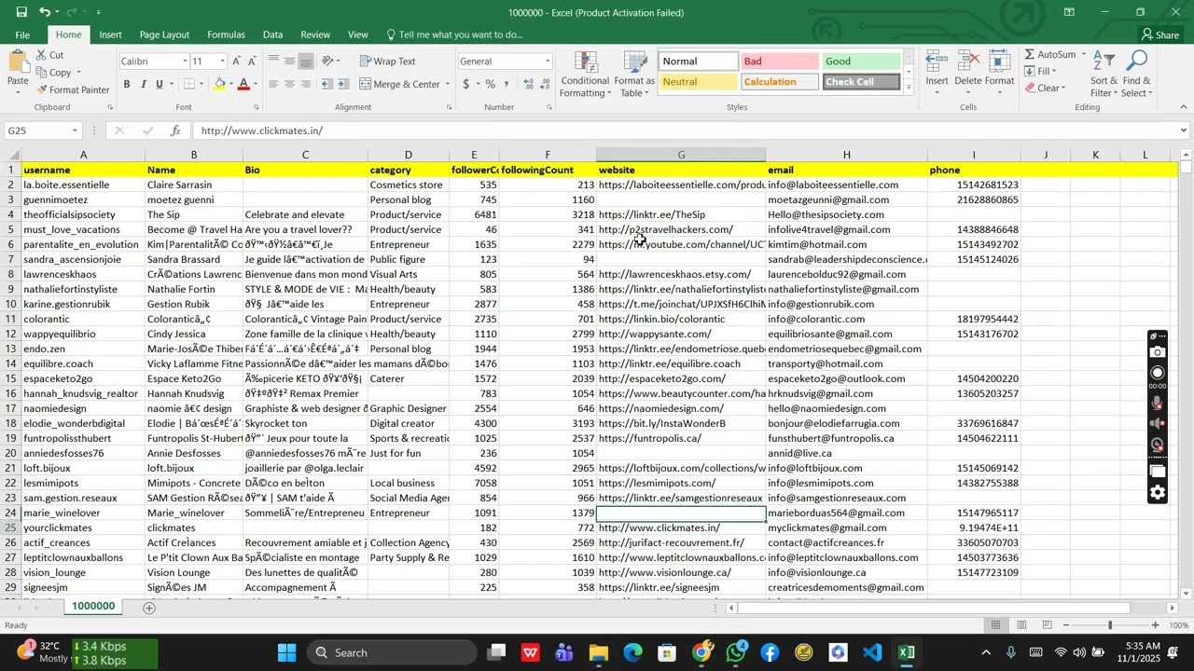Switch to Page Break Preview view

(x=1047, y=625)
